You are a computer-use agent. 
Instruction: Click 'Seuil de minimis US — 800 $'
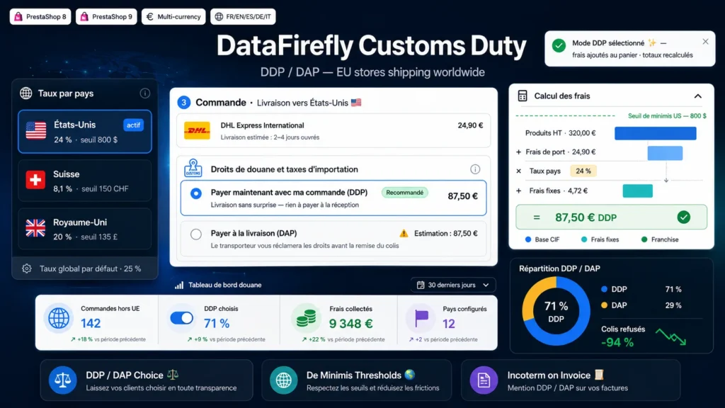pos(667,116)
